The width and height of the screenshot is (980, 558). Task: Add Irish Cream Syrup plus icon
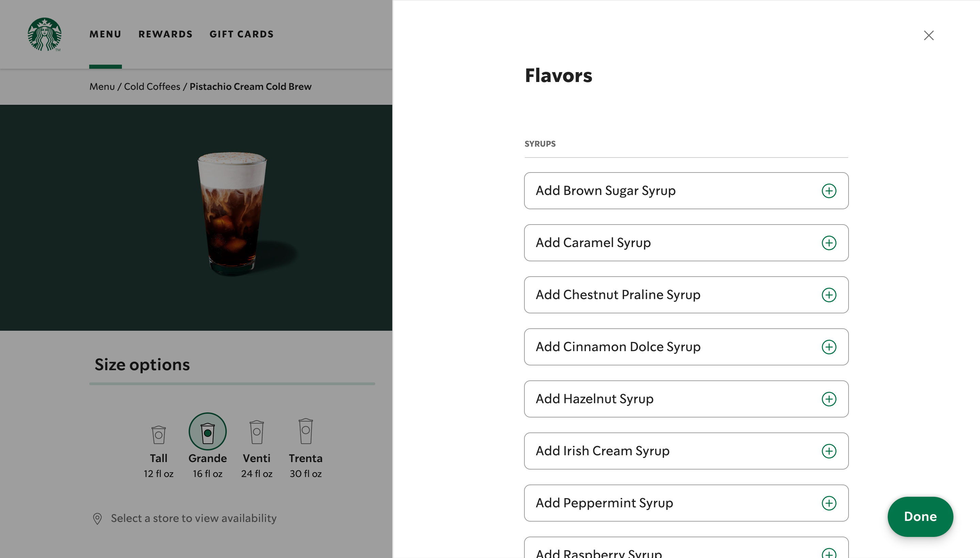coord(828,451)
